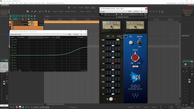
Task: Click the record arm button on Midi Drums track
Action: (13, 22)
